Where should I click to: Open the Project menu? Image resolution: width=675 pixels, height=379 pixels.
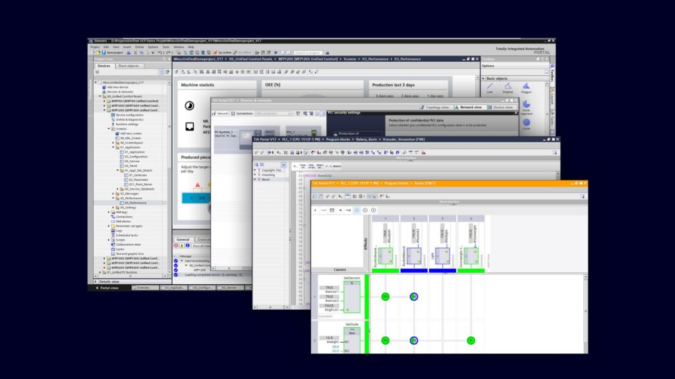pos(95,47)
